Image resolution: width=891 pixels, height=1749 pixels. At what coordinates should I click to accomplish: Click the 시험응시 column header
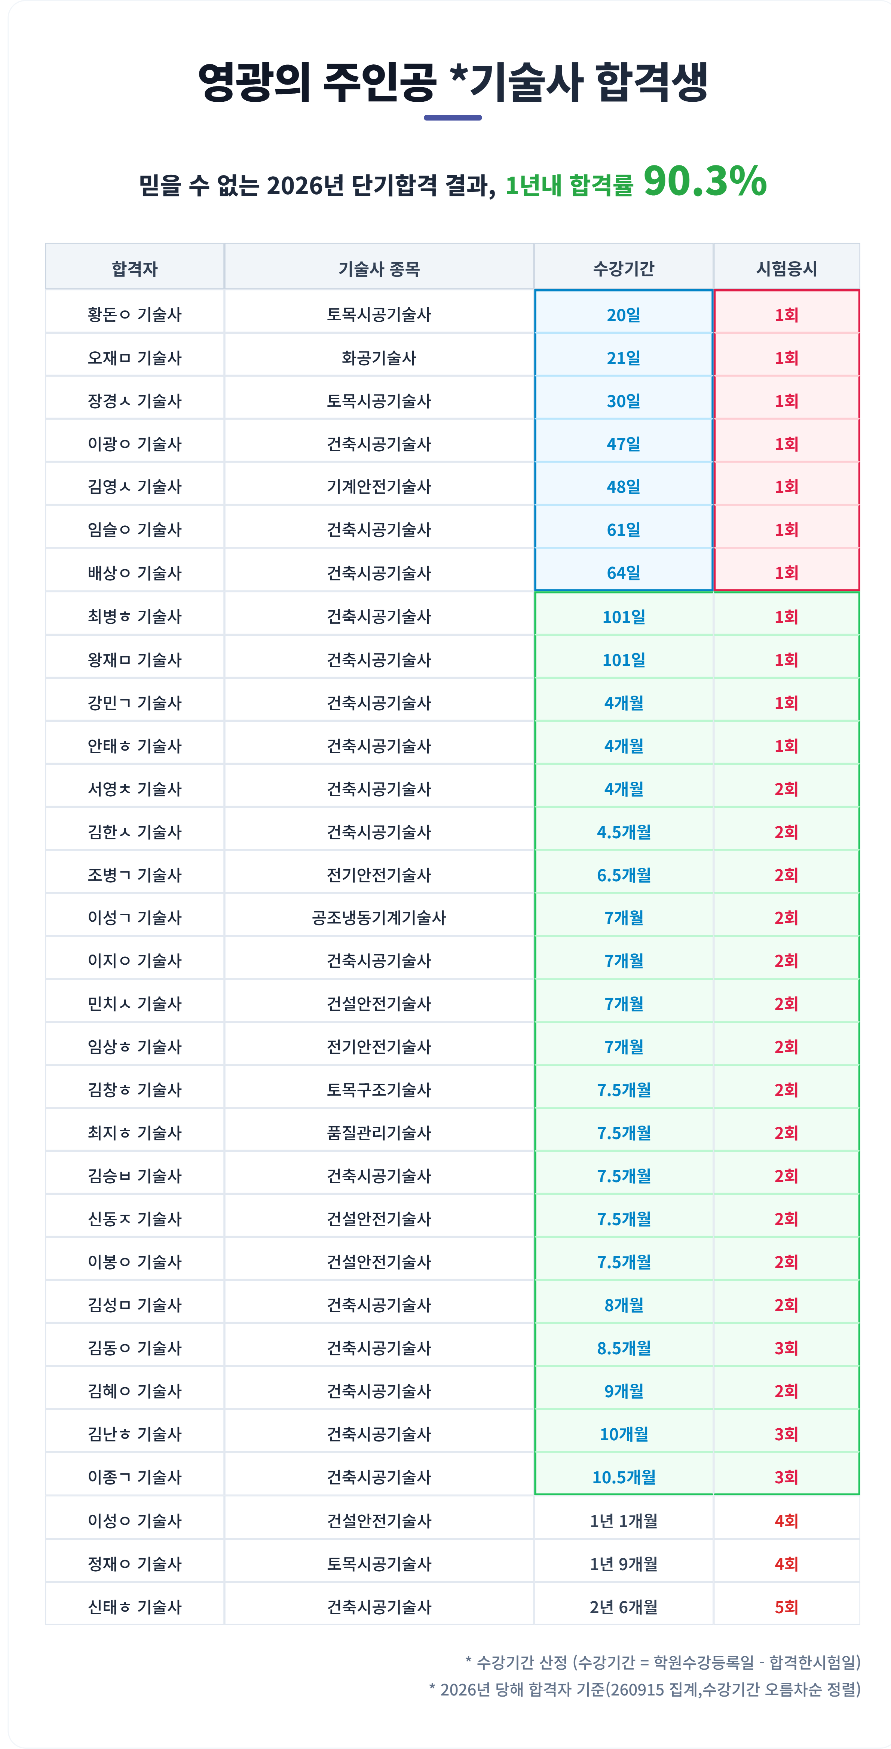click(787, 268)
